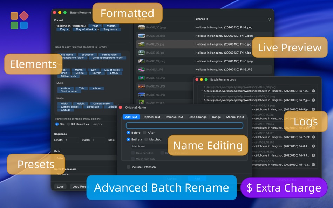Viewport: 333px width, 208px height.
Task: Expand the Day of Week dropdown
Action: pyautogui.click(x=85, y=30)
